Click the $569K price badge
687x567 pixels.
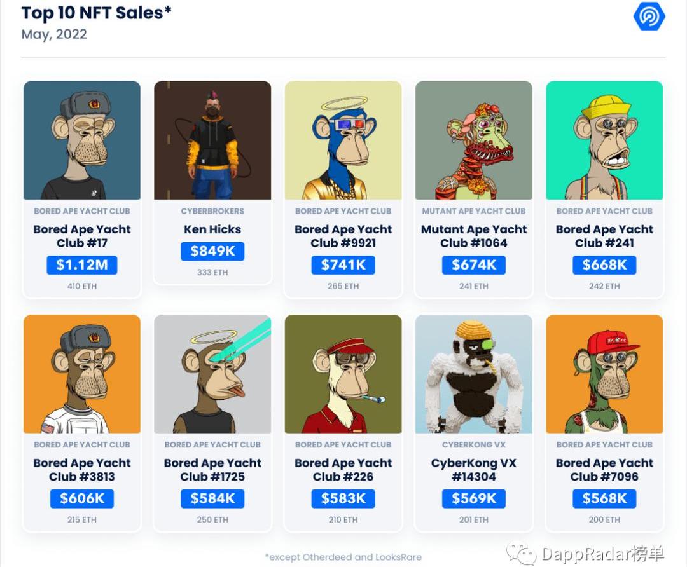tap(474, 499)
